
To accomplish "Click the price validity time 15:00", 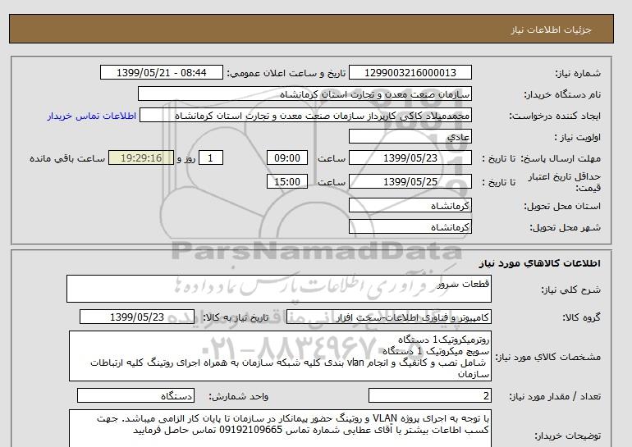I will [x=287, y=181].
